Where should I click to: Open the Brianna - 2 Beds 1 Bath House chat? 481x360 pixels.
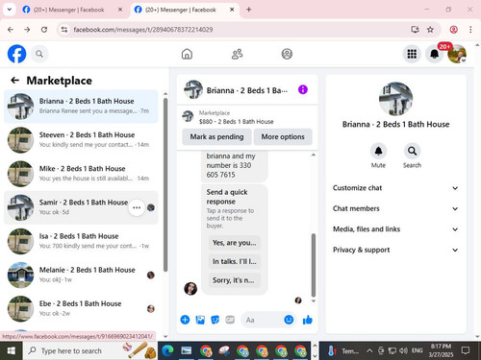(x=81, y=107)
